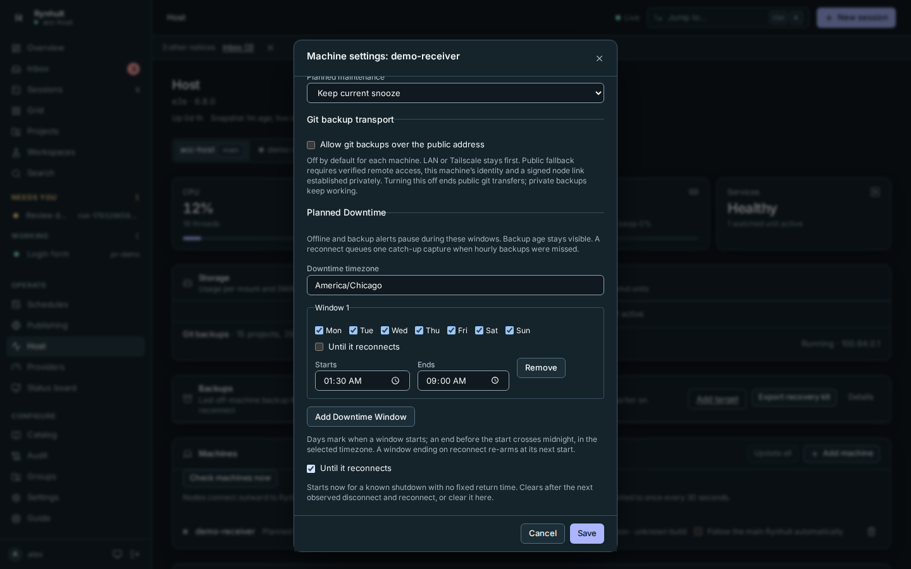Open the Planned maintenance snooze dropdown

455,93
